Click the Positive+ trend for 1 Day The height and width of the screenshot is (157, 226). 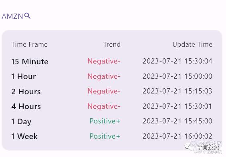(x=105, y=121)
